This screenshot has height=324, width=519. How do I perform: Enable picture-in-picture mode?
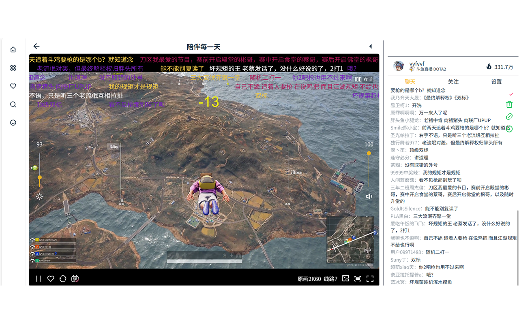[345, 278]
